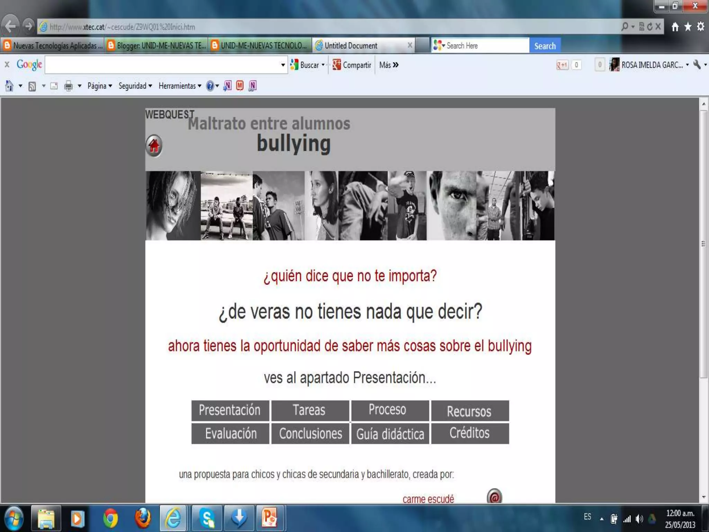Open browser tools gear icon

[x=701, y=27]
